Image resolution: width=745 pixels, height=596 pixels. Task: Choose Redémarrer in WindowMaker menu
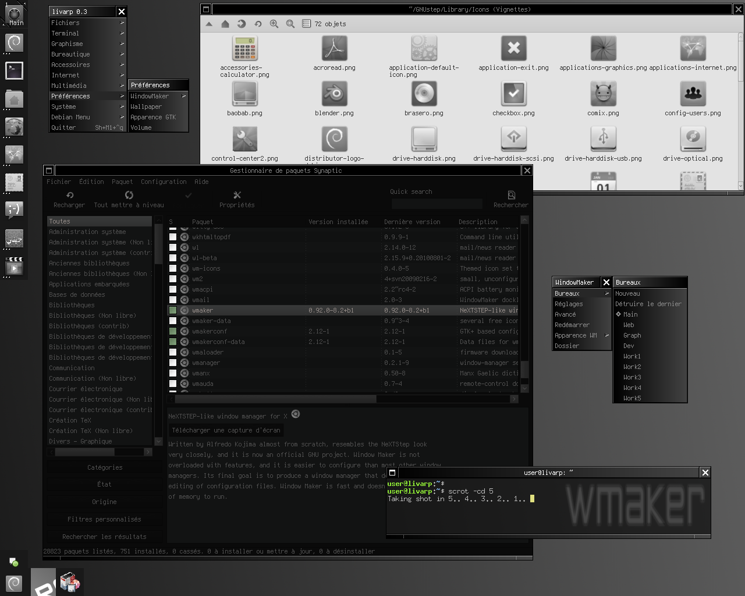[x=582, y=325]
